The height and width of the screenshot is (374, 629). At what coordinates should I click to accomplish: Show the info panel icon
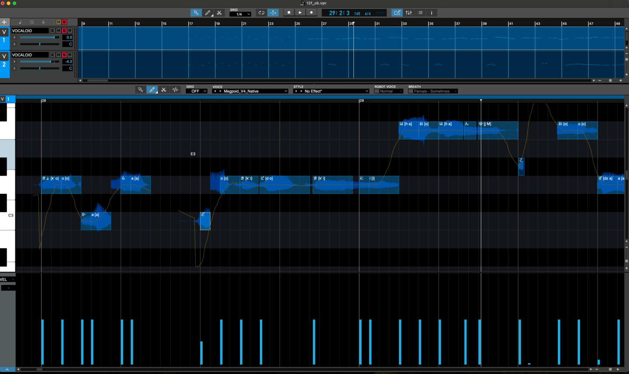tap(432, 13)
